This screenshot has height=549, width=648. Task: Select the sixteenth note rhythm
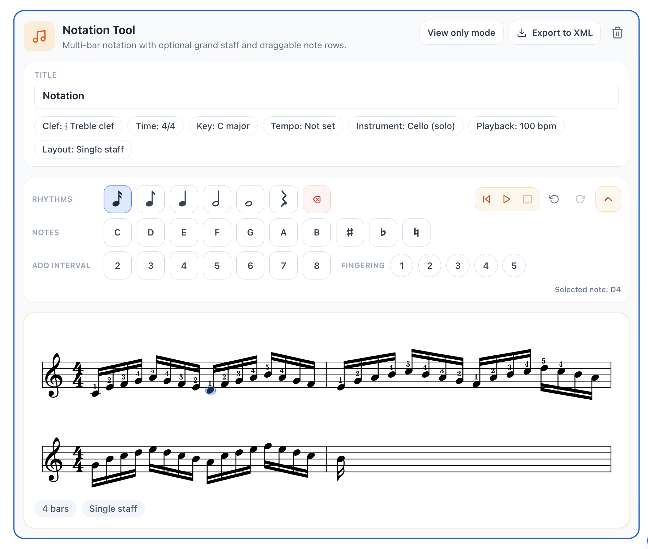[117, 199]
